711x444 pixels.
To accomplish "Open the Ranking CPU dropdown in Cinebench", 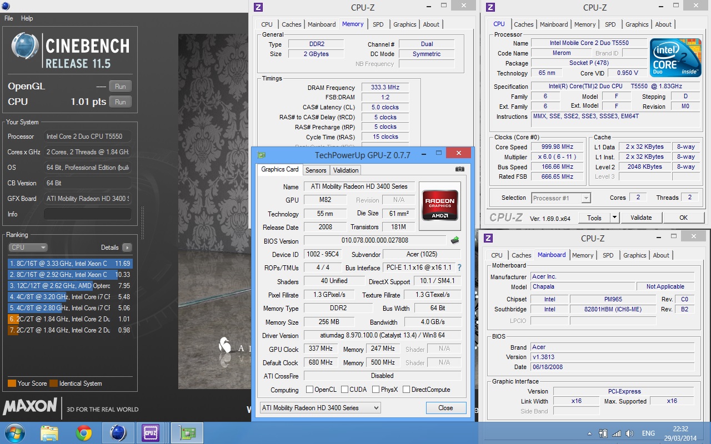I will (x=28, y=248).
